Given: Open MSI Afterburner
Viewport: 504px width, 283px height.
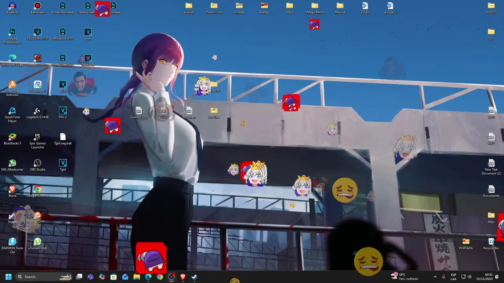Looking at the screenshot, I should point(12,165).
